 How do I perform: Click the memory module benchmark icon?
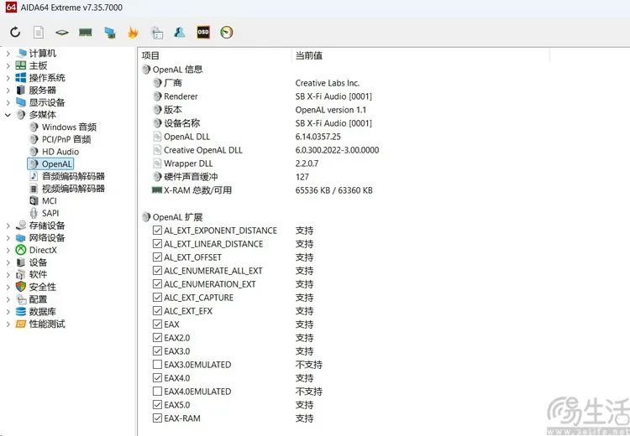click(x=86, y=33)
